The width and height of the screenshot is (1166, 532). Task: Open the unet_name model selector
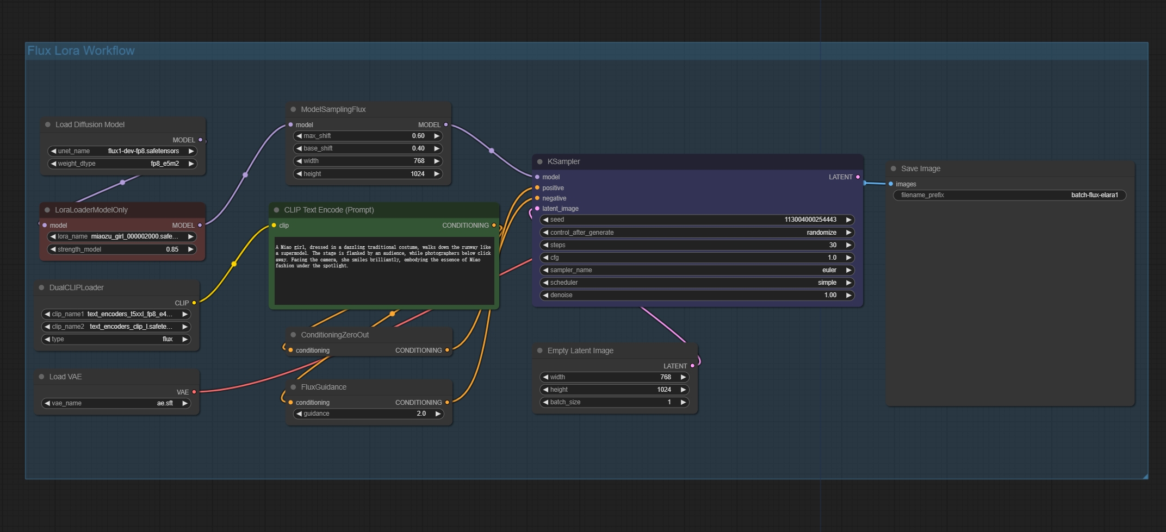pos(122,151)
